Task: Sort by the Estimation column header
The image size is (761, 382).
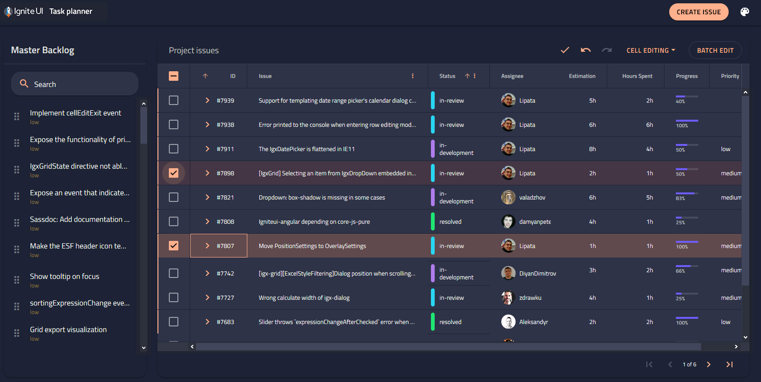Action: coord(582,76)
